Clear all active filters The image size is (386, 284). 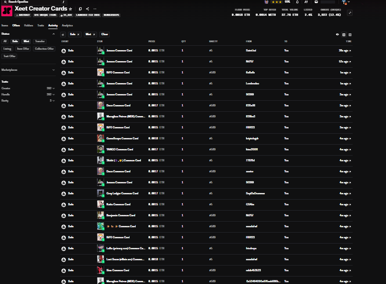[x=105, y=35]
